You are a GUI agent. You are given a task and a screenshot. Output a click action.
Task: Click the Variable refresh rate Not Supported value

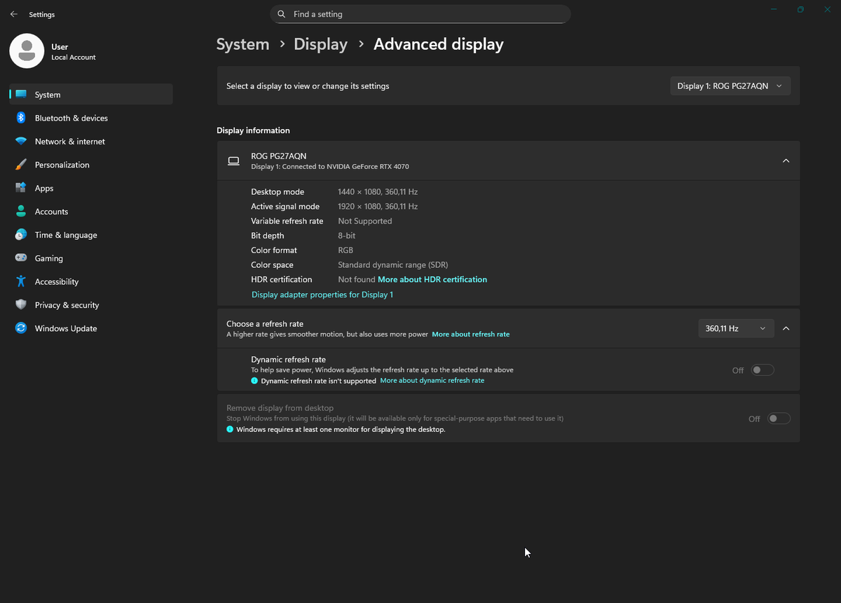(x=365, y=221)
